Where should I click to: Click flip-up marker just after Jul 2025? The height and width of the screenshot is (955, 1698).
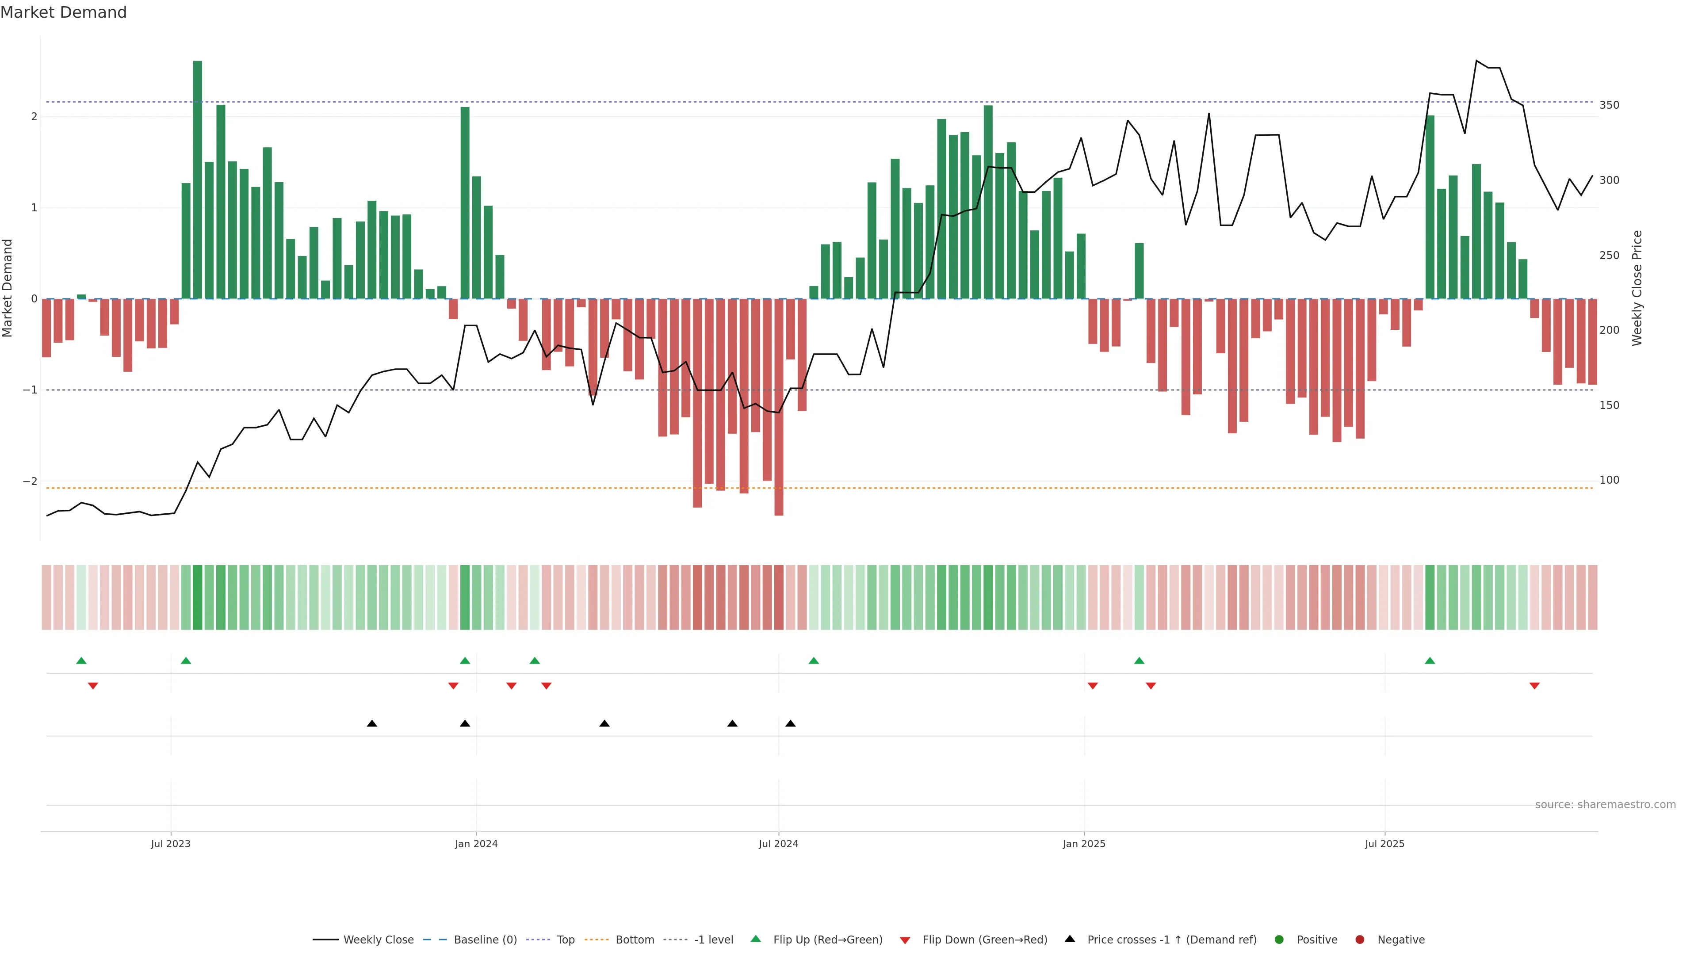(1430, 661)
